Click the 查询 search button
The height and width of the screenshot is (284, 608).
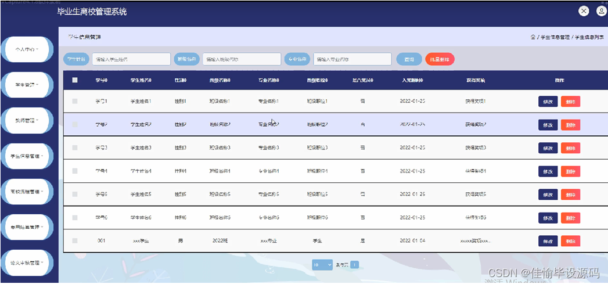click(x=409, y=59)
